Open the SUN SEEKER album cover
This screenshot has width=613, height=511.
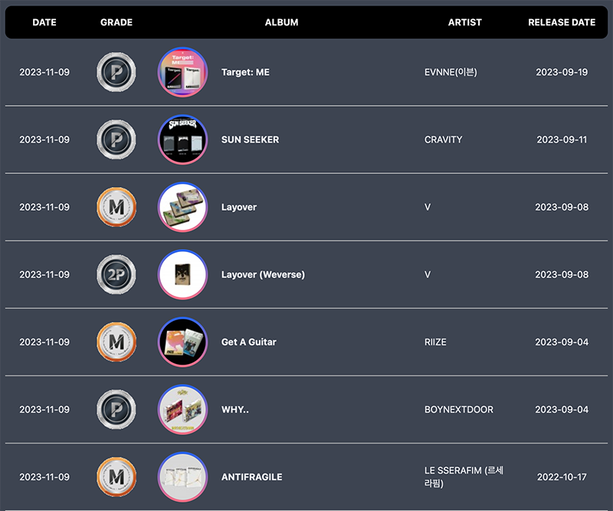pos(182,139)
